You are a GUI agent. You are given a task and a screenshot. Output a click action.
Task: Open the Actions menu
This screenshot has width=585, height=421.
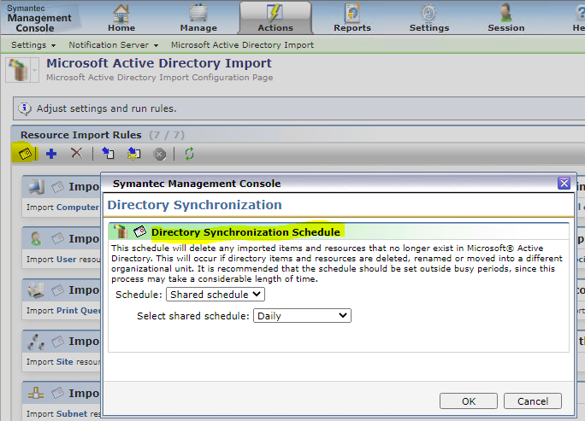click(x=275, y=18)
